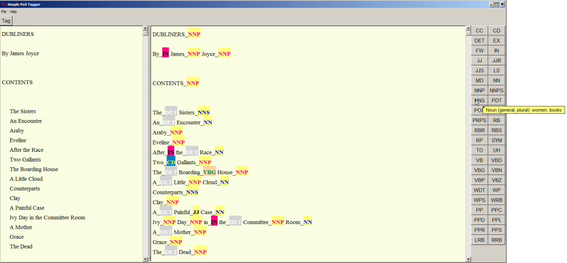Viewport: 567px width, 263px height.
Task: Click the DET tag button in palette
Action: coord(479,41)
